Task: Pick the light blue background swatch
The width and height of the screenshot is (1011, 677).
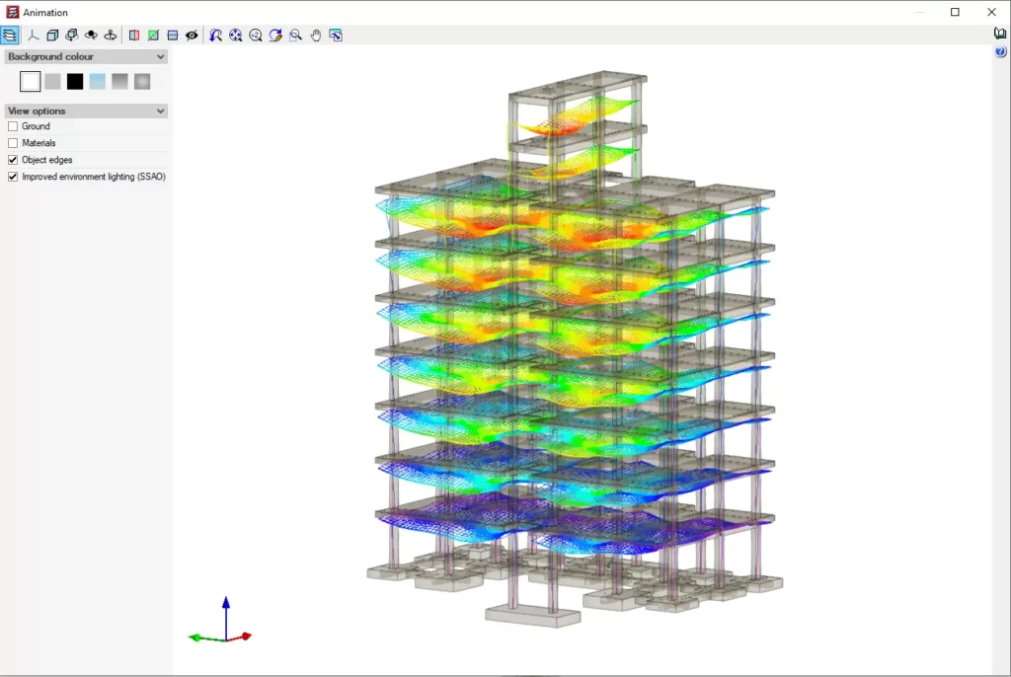Action: click(x=97, y=82)
